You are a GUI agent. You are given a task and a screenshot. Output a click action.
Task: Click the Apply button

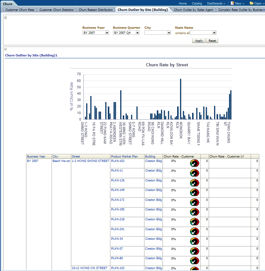(199, 41)
